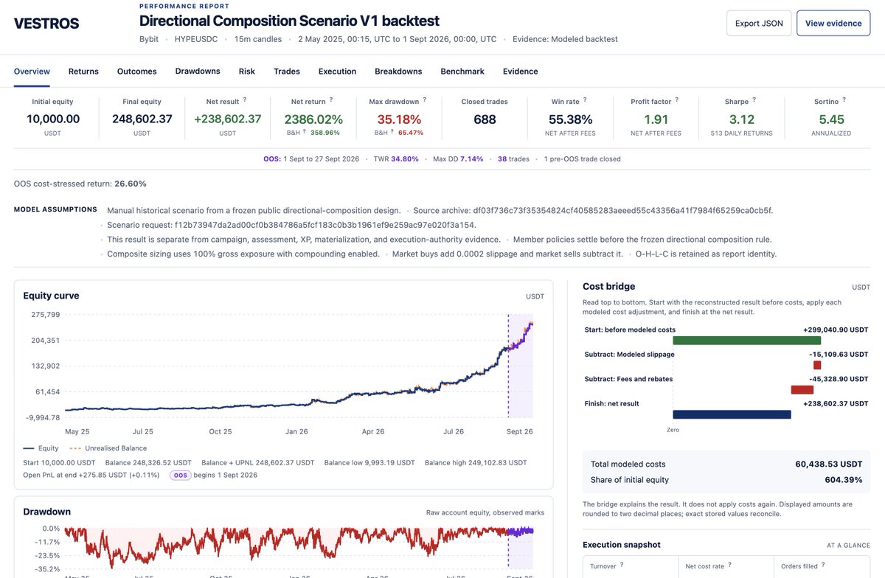Screen dimensions: 885x578
Task: Open the Benchmark tab
Action: click(462, 72)
